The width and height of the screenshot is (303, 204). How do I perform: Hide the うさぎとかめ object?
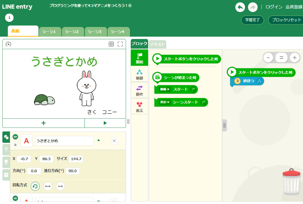(x=15, y=137)
